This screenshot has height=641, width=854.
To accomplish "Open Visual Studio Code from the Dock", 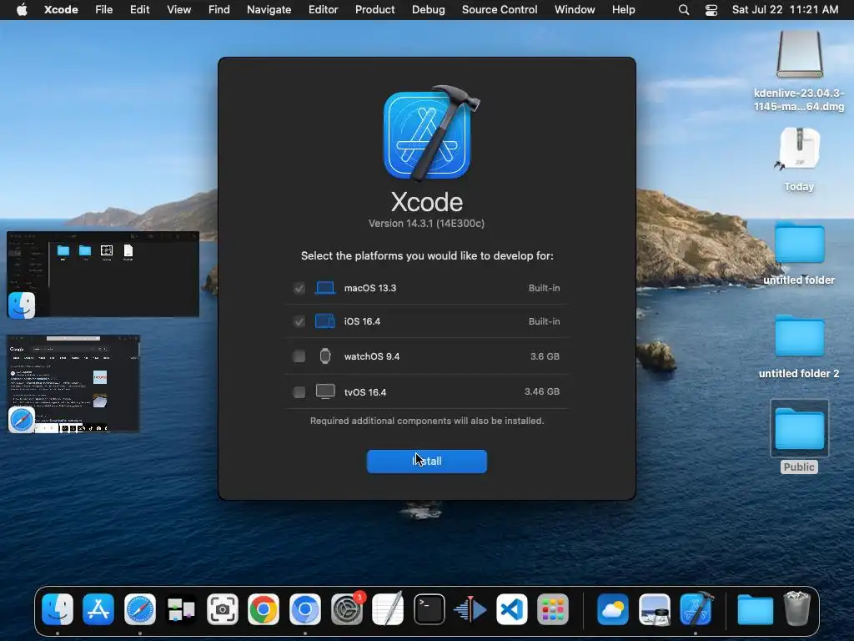I will (511, 608).
